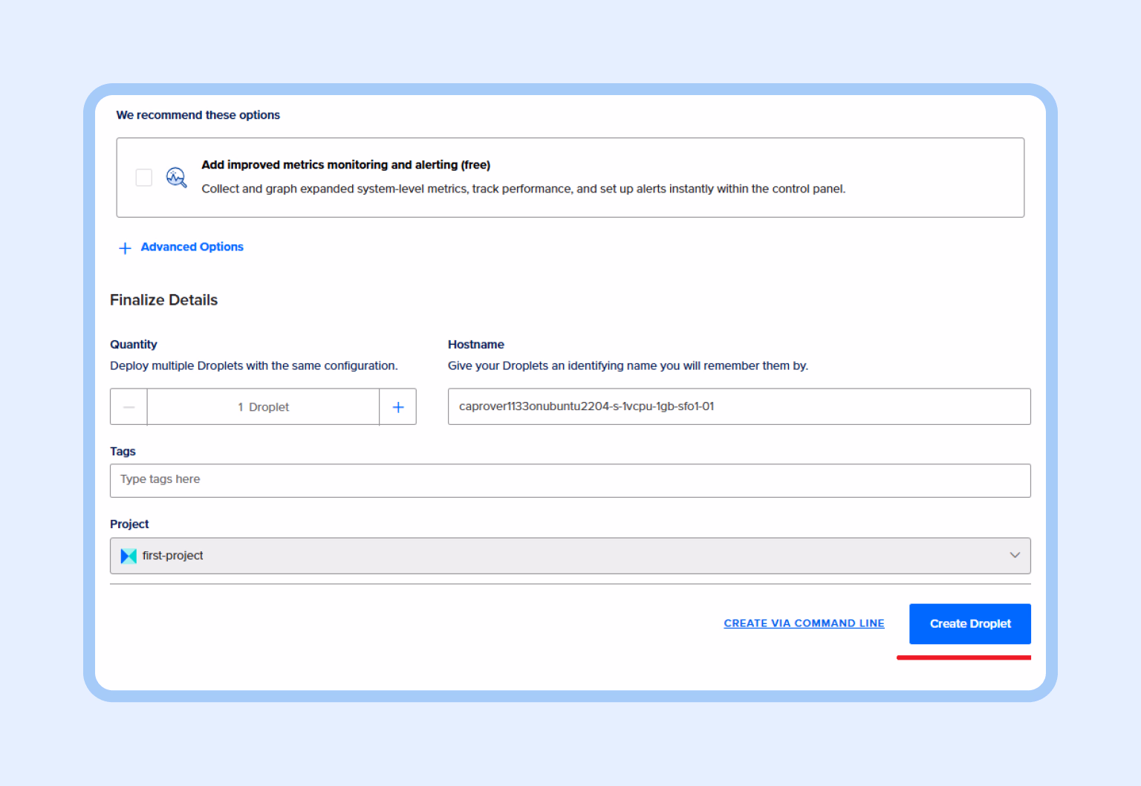Expand Advanced Options
Screen dimensions: 1141x786
[x=192, y=247]
